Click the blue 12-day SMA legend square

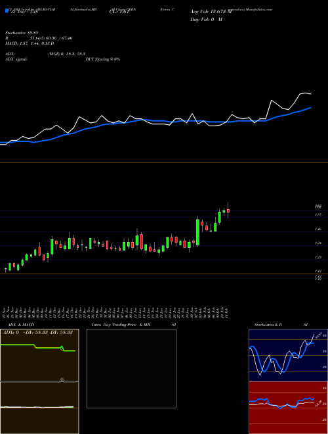[7, 11]
